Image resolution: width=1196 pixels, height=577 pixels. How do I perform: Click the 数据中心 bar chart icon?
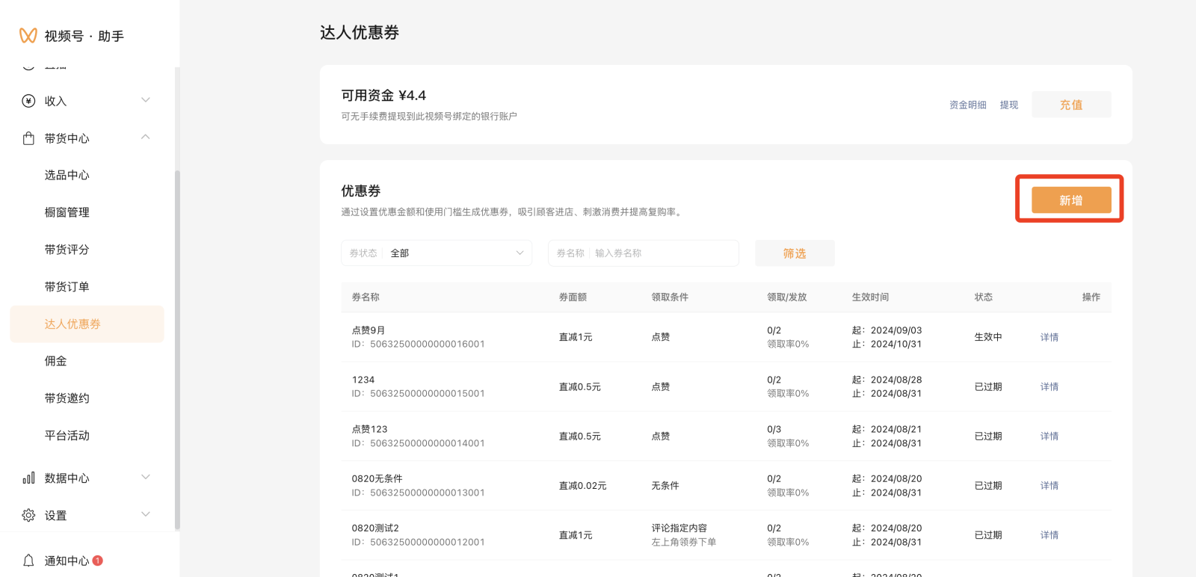point(28,478)
